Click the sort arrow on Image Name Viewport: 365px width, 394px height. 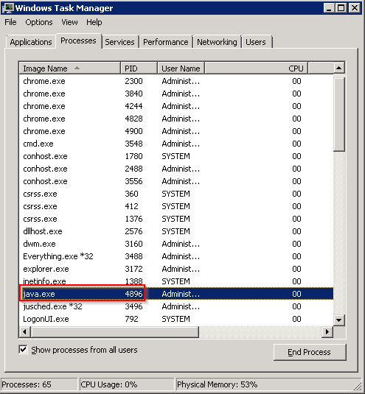click(77, 68)
